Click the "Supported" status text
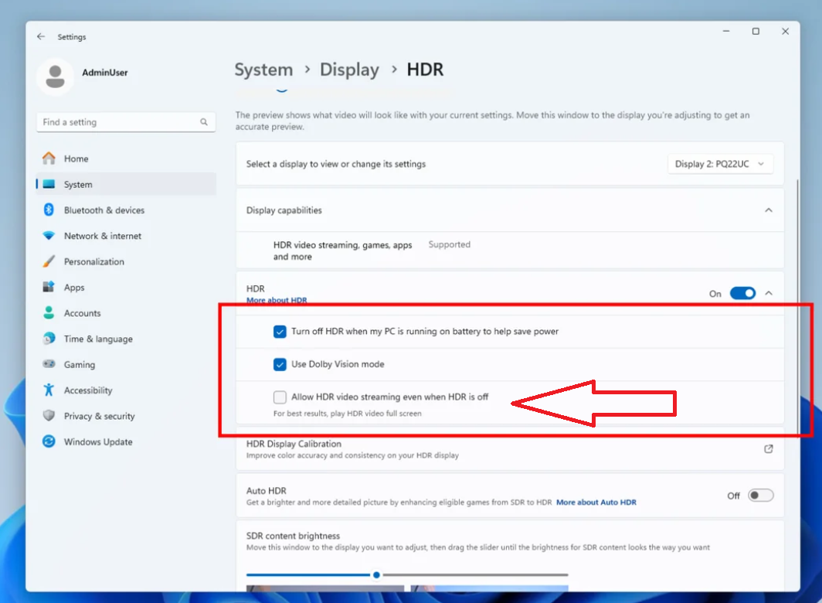 [450, 244]
